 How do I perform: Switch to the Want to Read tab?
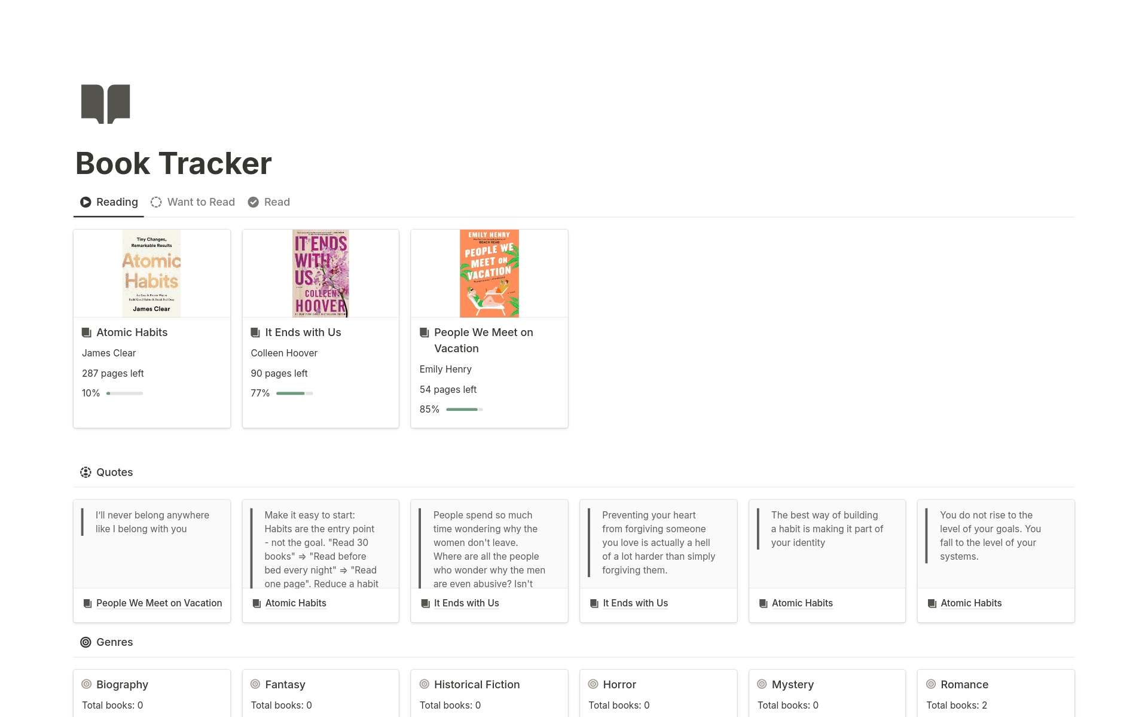tap(201, 202)
